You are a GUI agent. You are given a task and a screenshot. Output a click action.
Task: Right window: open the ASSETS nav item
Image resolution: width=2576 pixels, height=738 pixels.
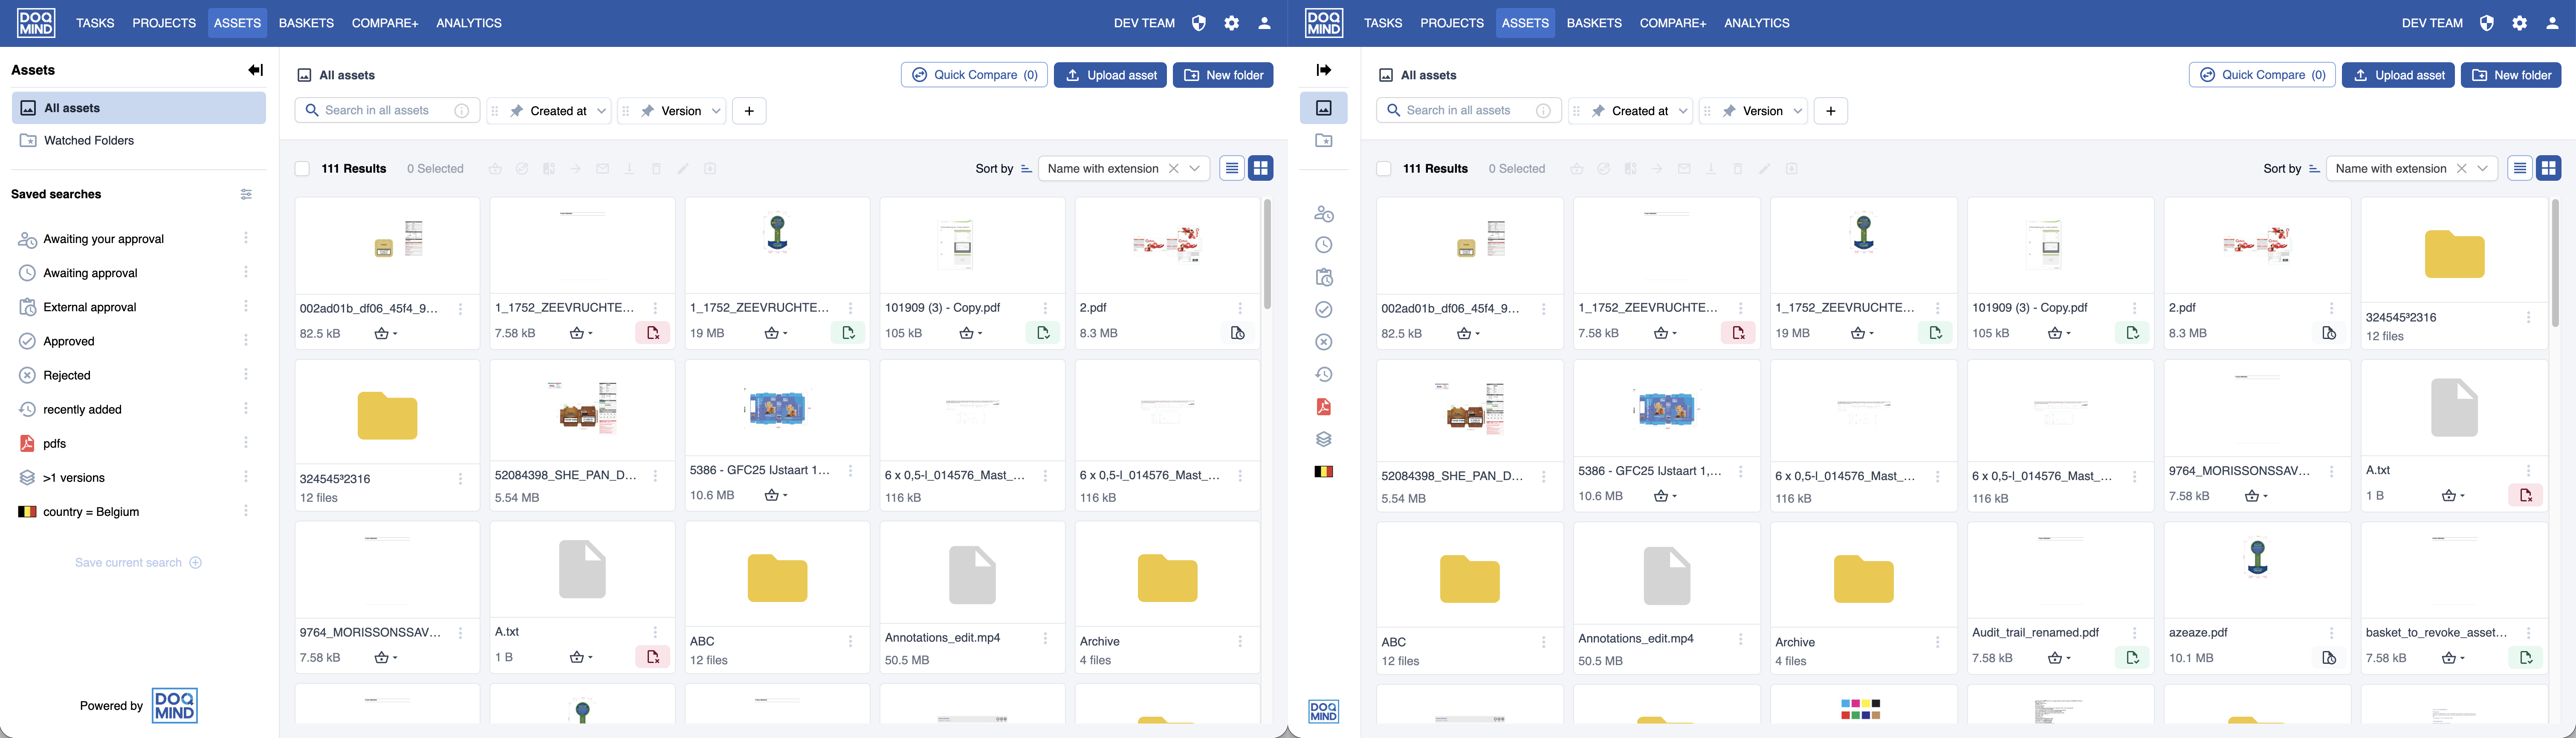[1525, 23]
